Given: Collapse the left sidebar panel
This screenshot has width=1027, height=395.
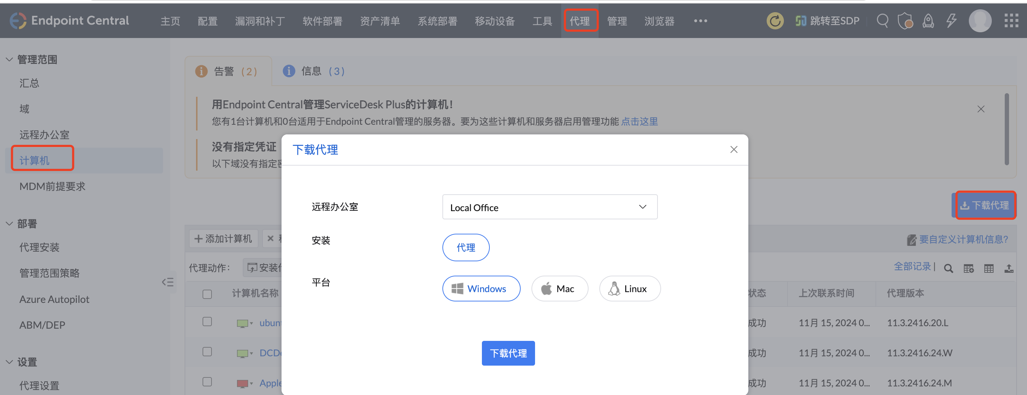Looking at the screenshot, I should [x=168, y=282].
